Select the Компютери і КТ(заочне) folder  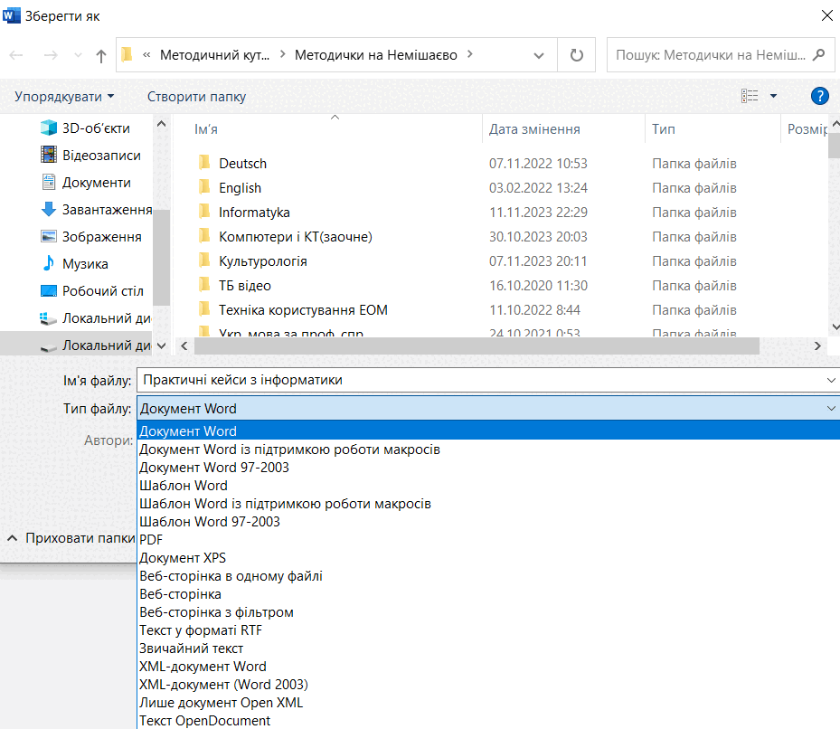pyautogui.click(x=295, y=237)
